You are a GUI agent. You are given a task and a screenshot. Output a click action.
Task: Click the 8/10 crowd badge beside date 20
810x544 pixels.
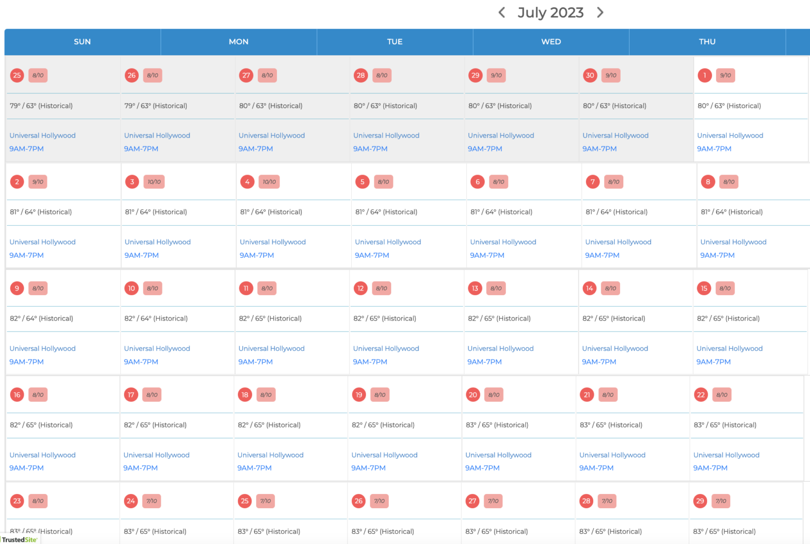(494, 395)
